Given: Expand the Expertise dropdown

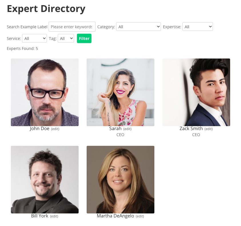Looking at the screenshot, I should [198, 27].
